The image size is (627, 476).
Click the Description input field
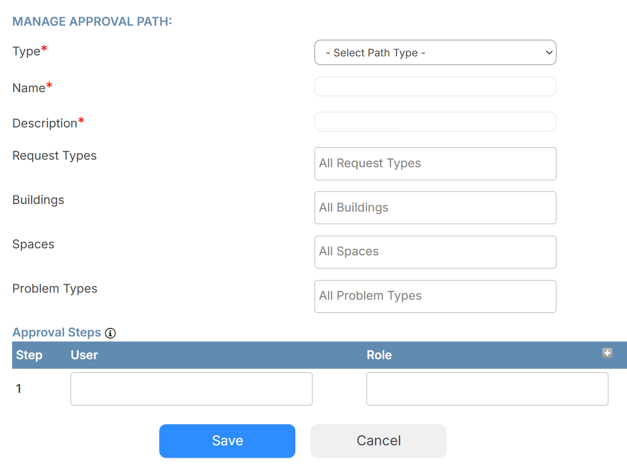coord(435,121)
